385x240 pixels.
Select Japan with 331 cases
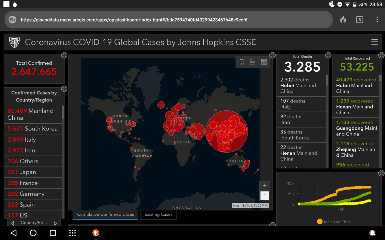point(32,172)
